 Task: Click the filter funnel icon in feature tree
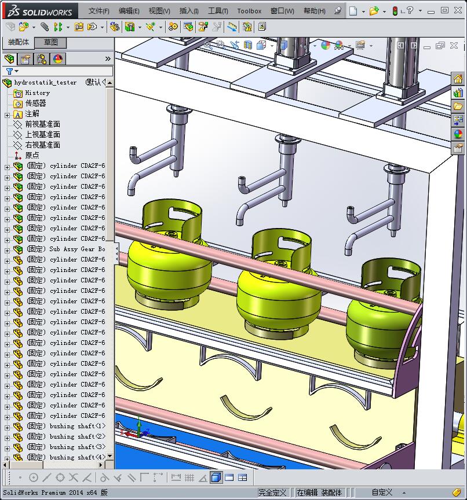click(x=9, y=71)
